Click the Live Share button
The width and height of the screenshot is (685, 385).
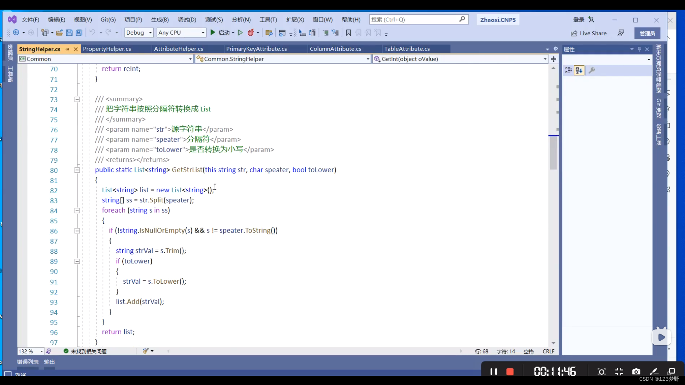pos(589,33)
